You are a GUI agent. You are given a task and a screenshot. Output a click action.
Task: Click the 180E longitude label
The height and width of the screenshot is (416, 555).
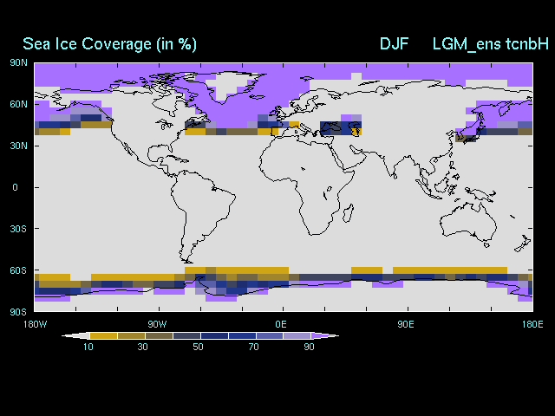click(x=532, y=324)
